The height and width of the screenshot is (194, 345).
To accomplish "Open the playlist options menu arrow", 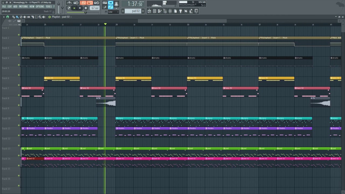I will click(4, 17).
